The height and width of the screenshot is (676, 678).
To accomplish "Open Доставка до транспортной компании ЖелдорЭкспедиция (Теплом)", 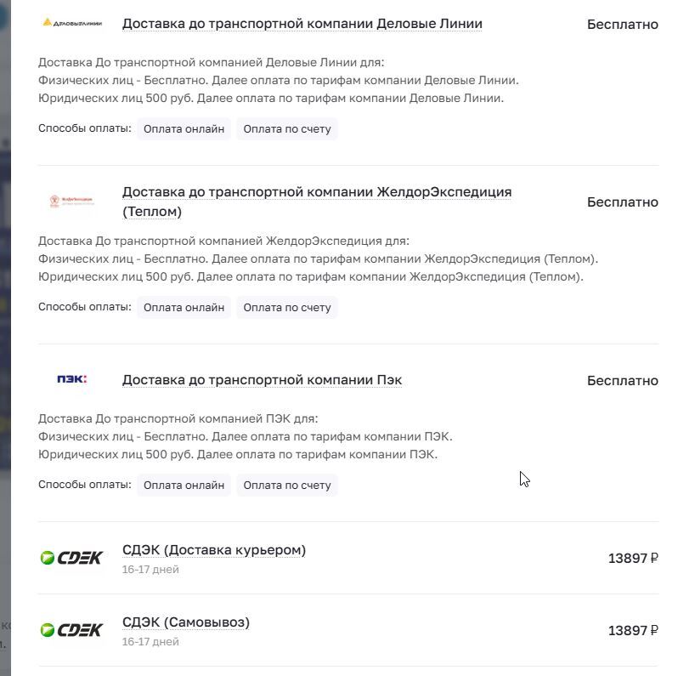I will tap(317, 202).
